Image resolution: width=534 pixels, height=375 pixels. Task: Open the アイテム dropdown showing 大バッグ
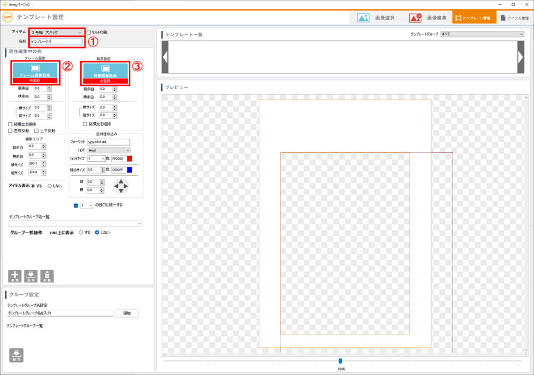(x=56, y=32)
